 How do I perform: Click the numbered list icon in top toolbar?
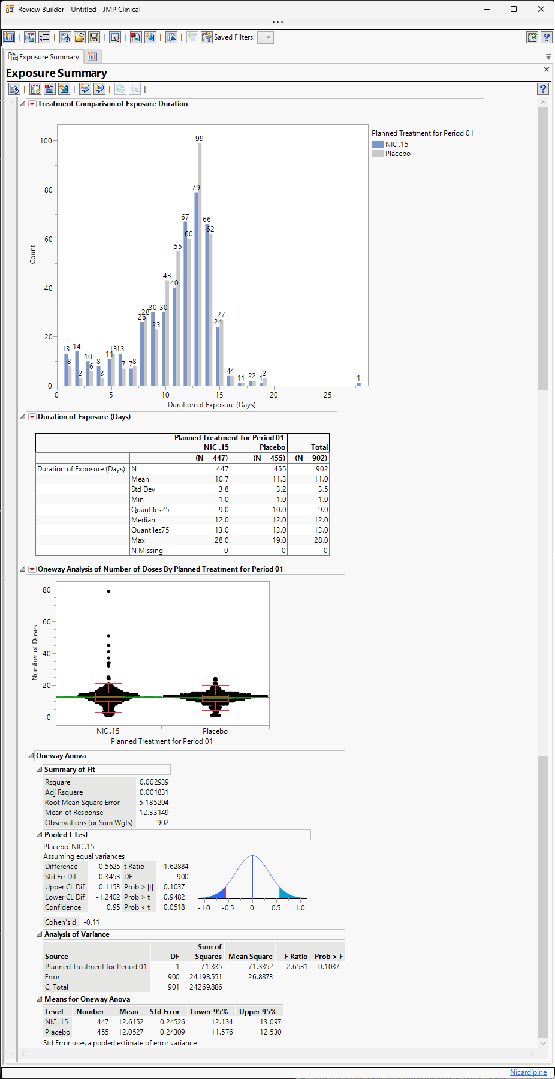pyautogui.click(x=44, y=37)
